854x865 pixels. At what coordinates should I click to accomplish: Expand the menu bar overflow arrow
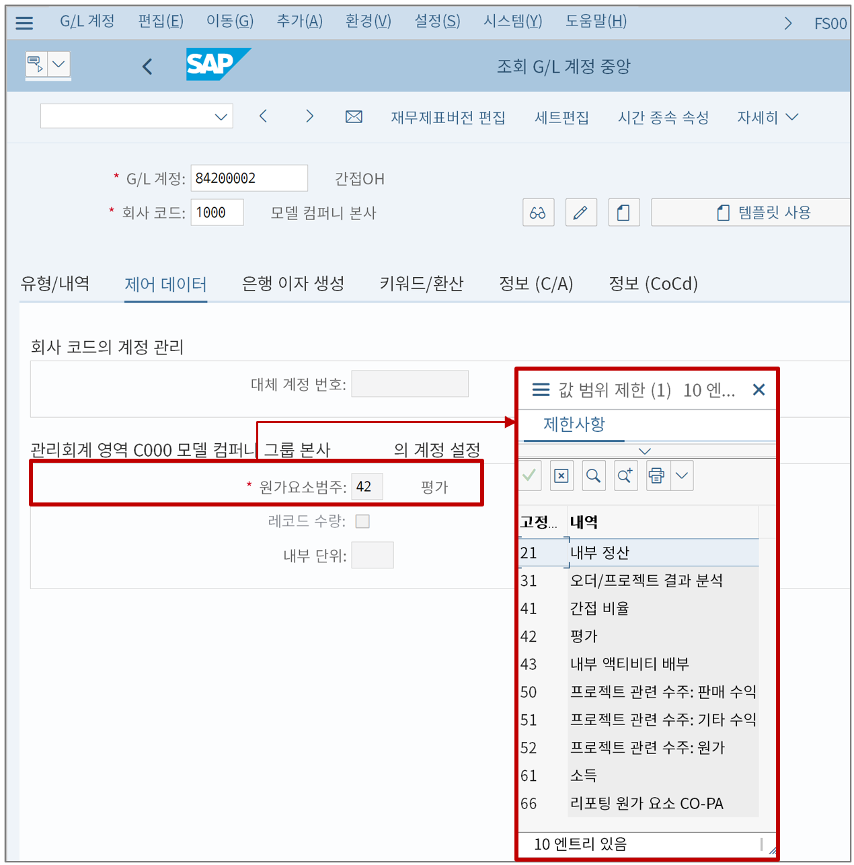(x=788, y=24)
